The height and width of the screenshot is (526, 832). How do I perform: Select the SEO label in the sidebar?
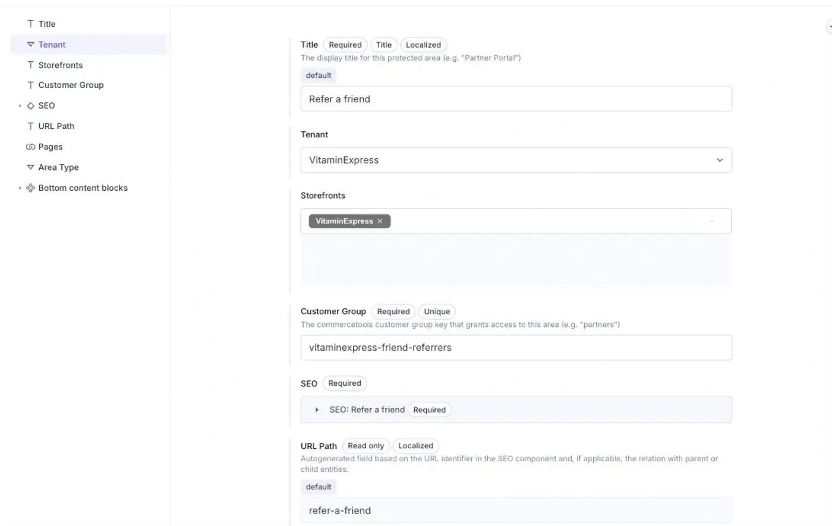coord(46,106)
